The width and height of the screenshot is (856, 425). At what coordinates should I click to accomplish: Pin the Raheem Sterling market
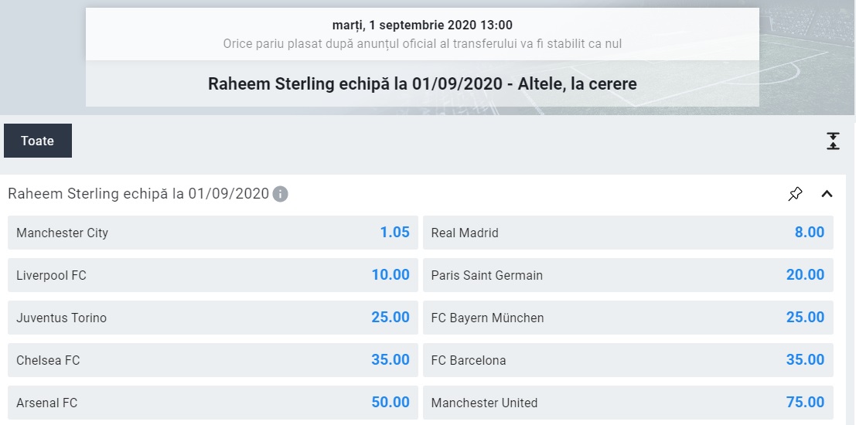(795, 194)
